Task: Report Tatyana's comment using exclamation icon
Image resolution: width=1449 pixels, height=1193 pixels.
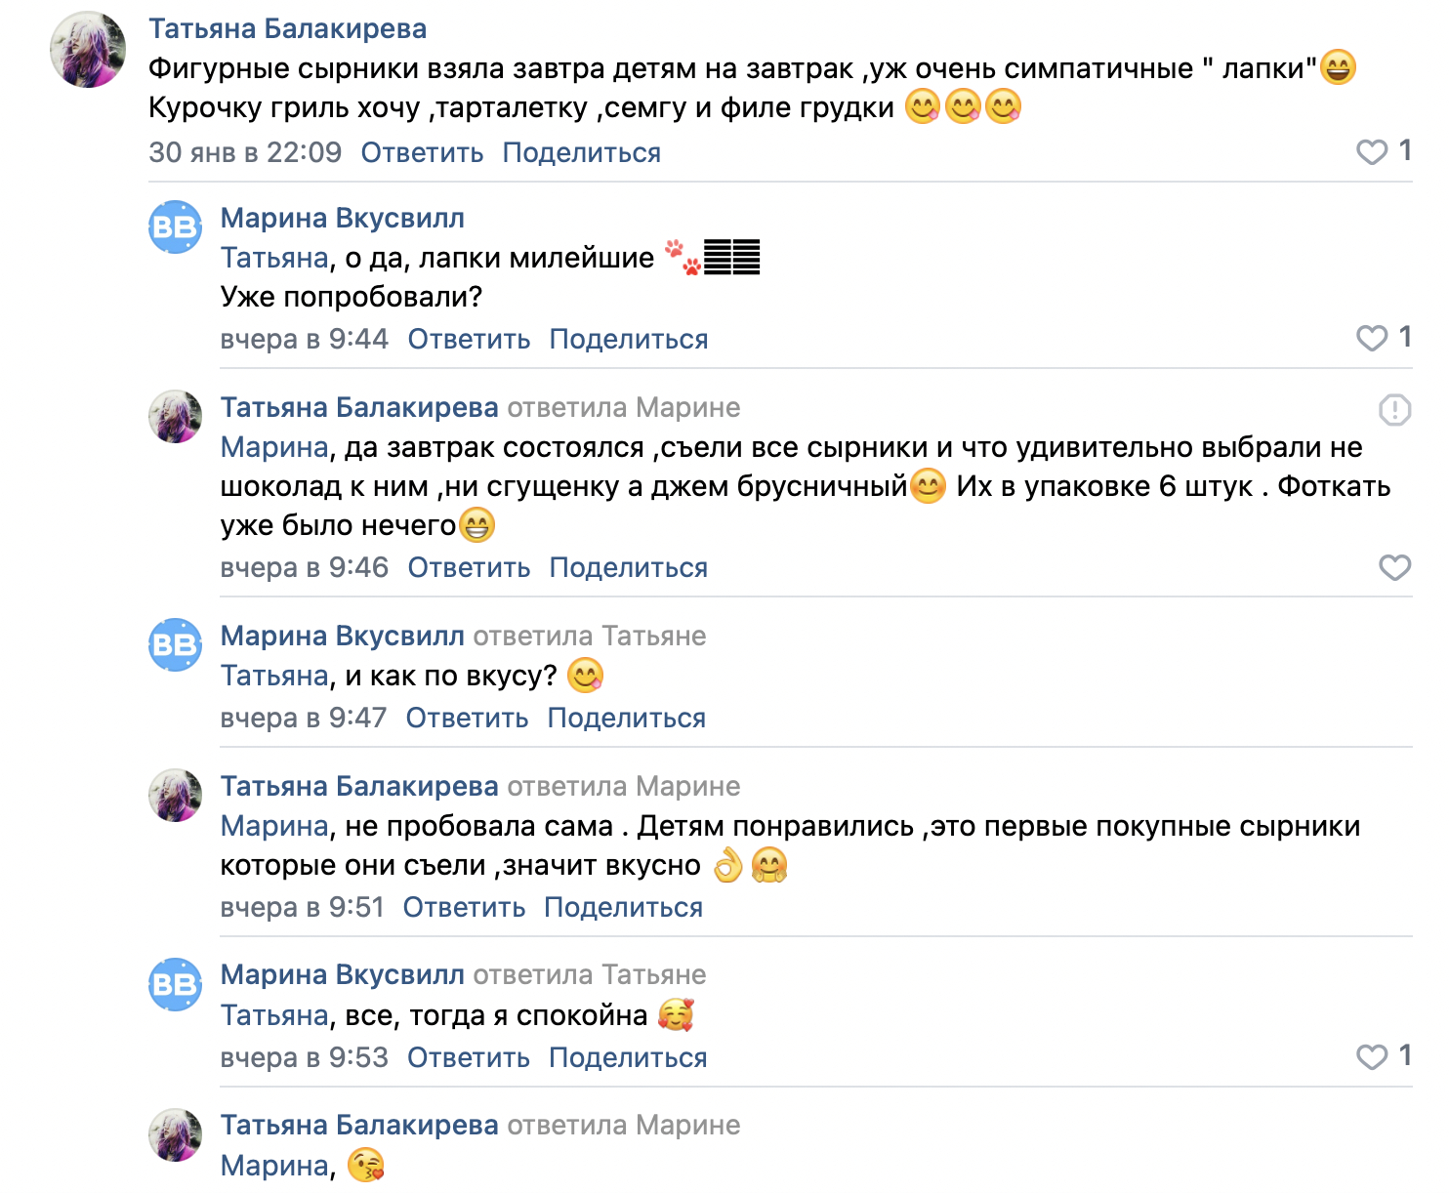Action: [1394, 410]
